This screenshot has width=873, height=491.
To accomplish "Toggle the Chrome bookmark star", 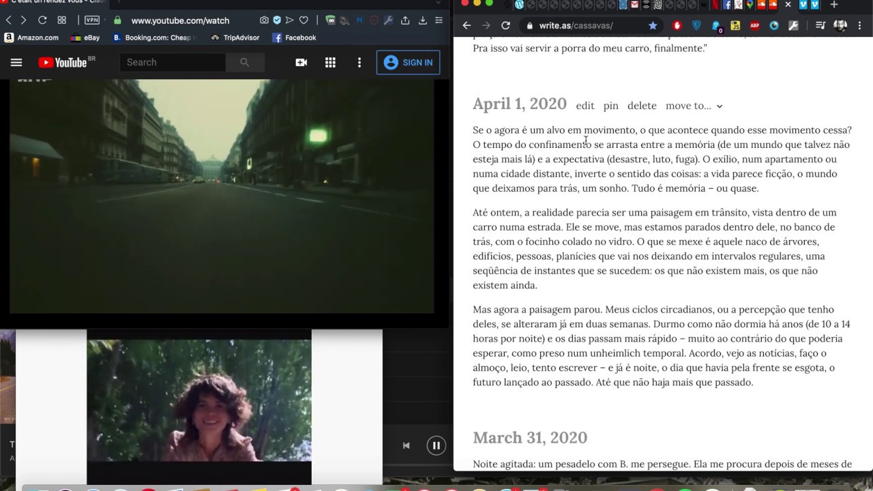I will click(653, 25).
